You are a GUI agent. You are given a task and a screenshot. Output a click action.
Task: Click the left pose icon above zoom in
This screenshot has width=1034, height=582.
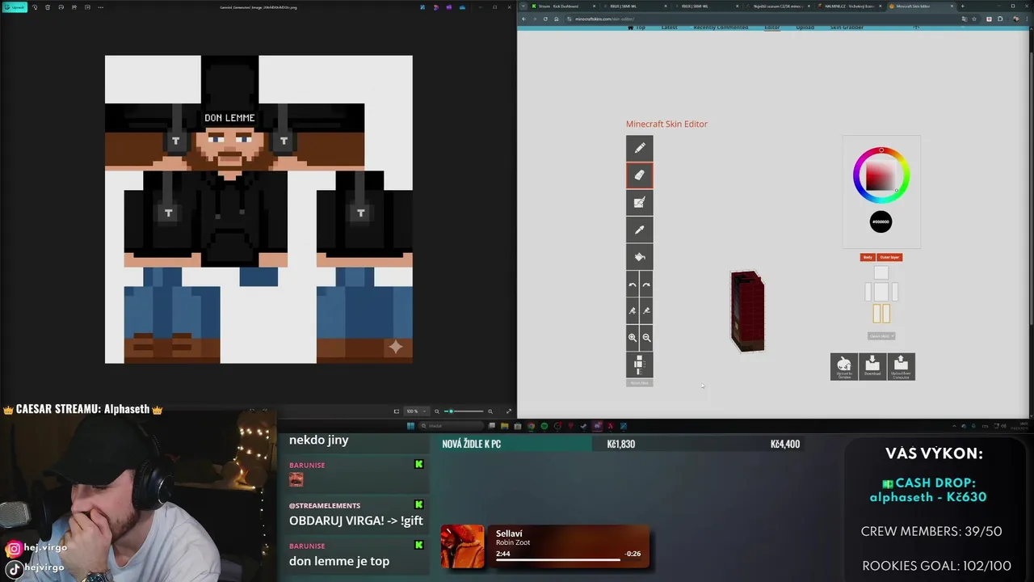[x=633, y=311]
